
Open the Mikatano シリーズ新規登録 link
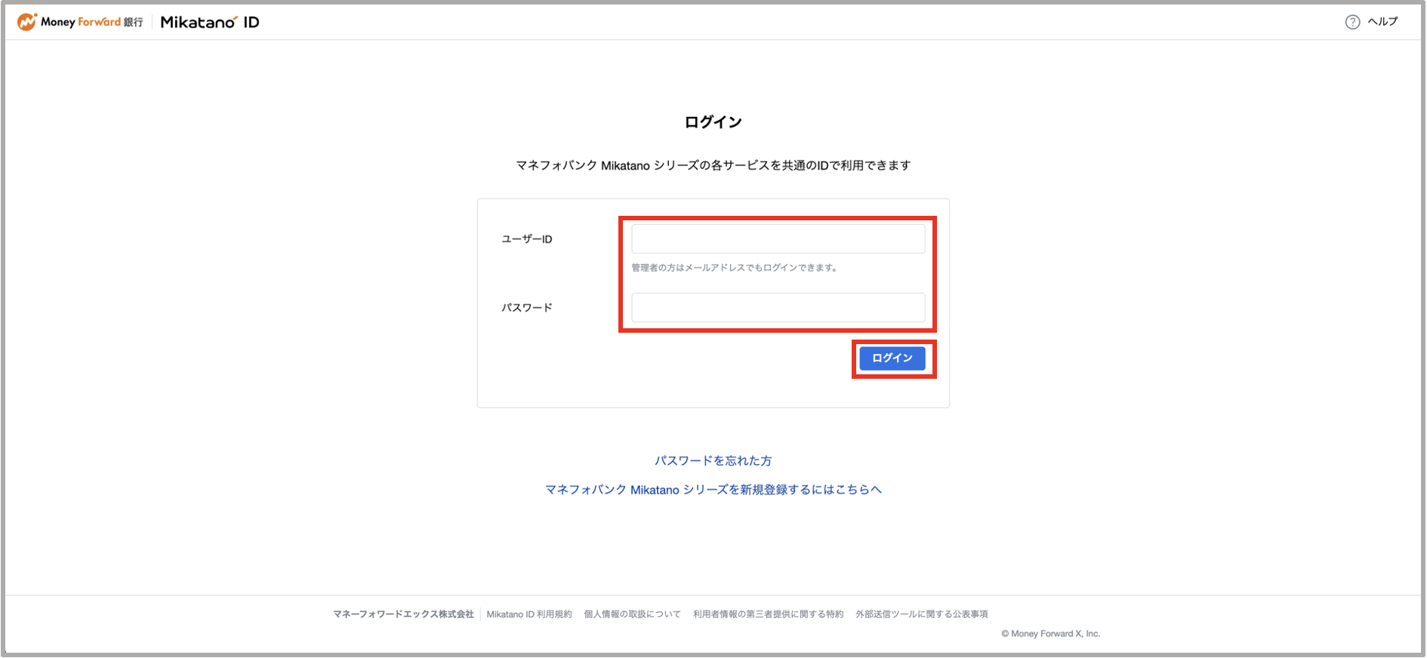pyautogui.click(x=713, y=490)
